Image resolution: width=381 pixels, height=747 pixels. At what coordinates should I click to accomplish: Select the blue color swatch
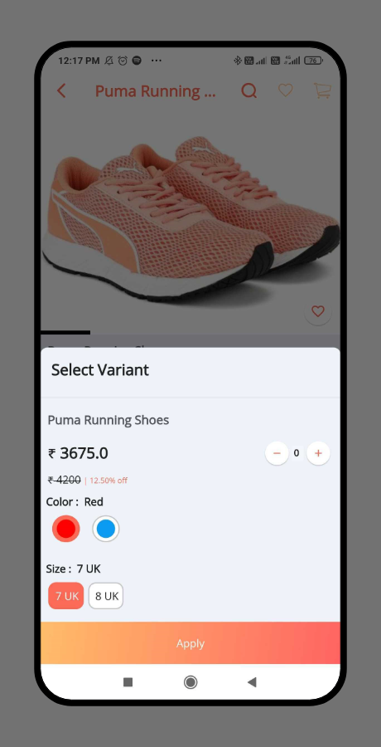(x=105, y=529)
